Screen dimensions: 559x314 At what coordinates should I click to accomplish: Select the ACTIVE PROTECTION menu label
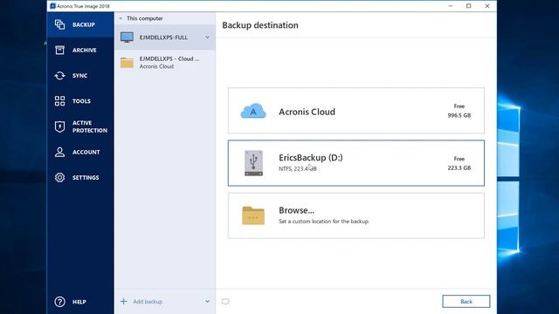90,126
